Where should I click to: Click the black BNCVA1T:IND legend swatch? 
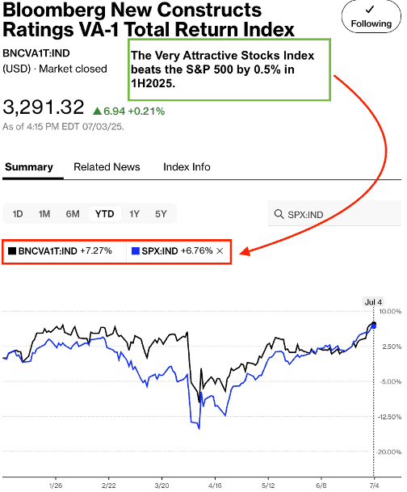(12, 251)
